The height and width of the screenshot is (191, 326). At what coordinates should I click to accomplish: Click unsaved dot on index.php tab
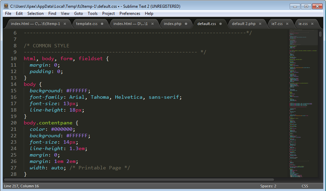186,24
